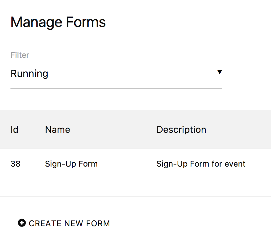Open the Filter dropdown arrow

[x=219, y=73]
